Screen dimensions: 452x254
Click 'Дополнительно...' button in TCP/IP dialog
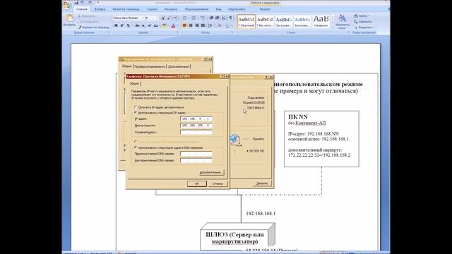211,172
